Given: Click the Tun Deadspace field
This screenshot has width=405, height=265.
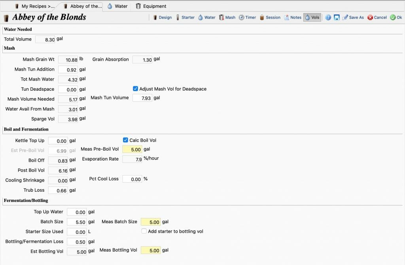Looking at the screenshot, I should (68, 90).
